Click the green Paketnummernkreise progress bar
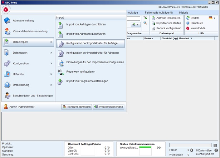Screen dimensions: 220x158 click(145, 147)
